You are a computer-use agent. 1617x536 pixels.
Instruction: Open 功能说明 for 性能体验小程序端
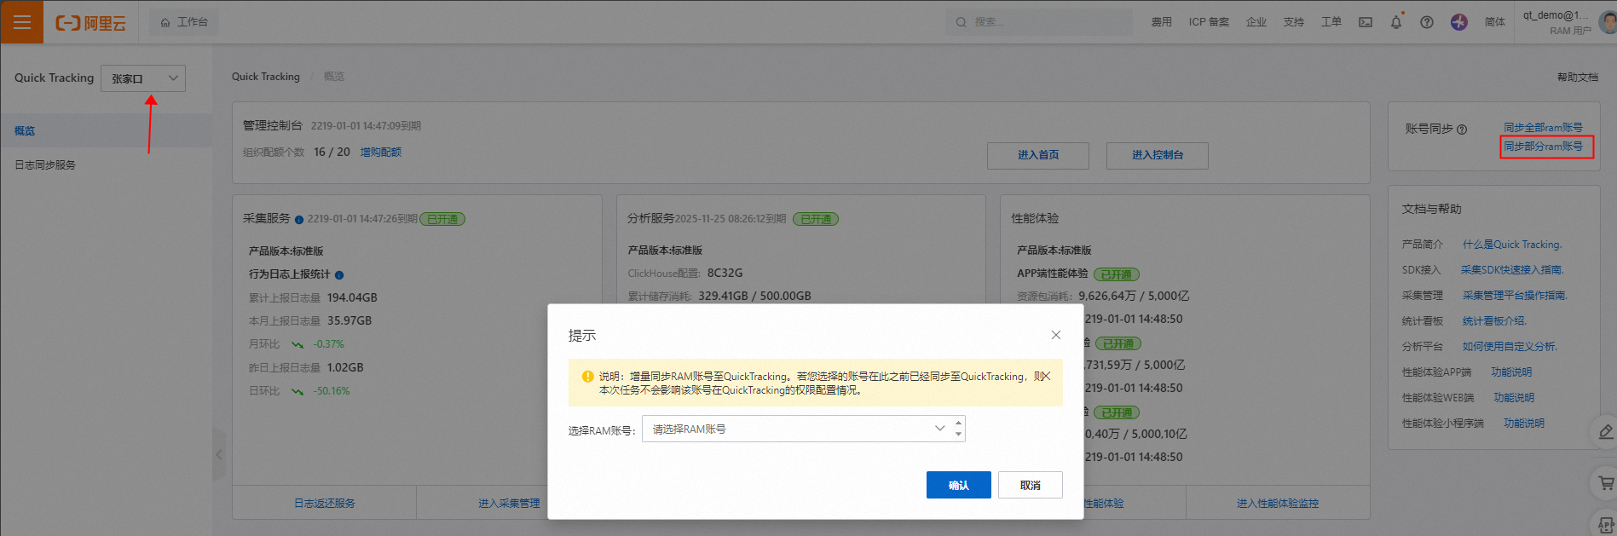[x=1524, y=424]
